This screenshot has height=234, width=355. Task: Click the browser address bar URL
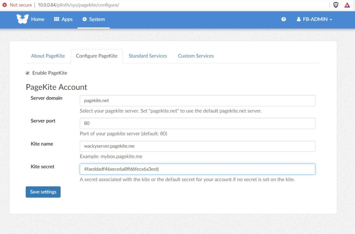coord(78,5)
